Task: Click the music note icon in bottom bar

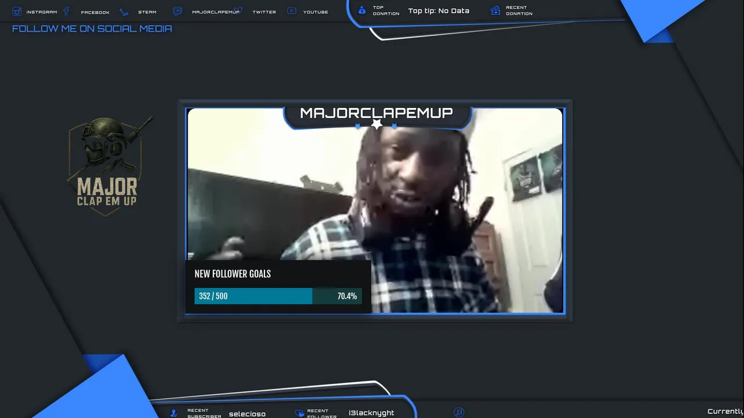Action: tap(459, 412)
